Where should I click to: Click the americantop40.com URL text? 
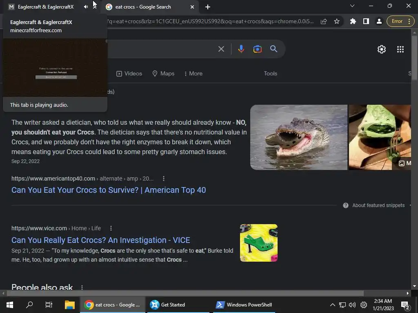53,179
